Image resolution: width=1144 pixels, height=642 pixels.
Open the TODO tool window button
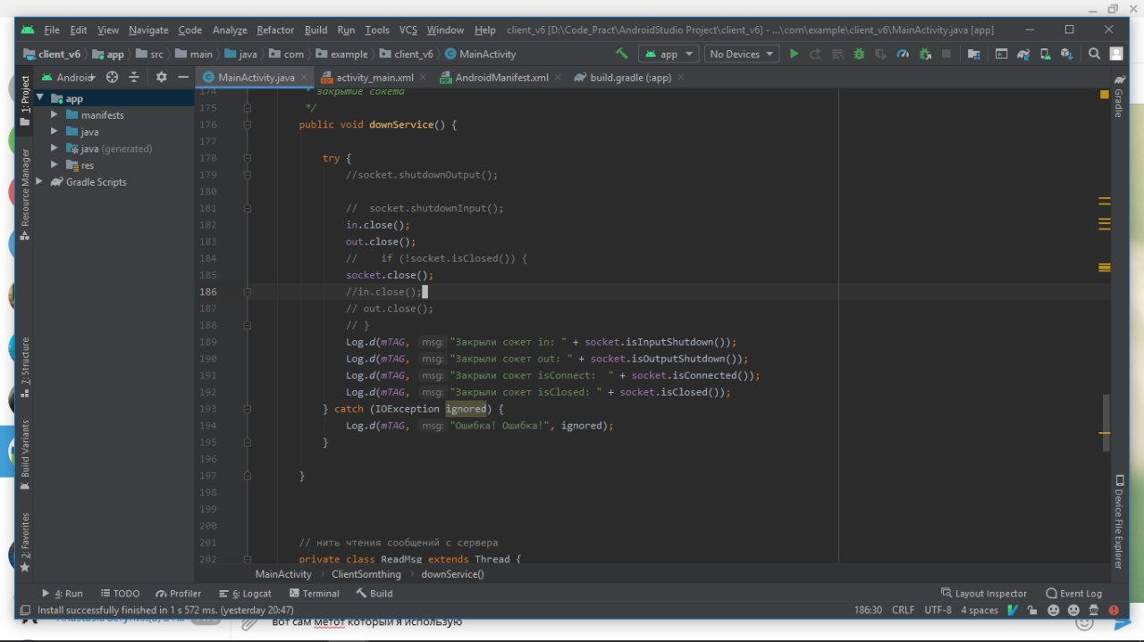121,593
